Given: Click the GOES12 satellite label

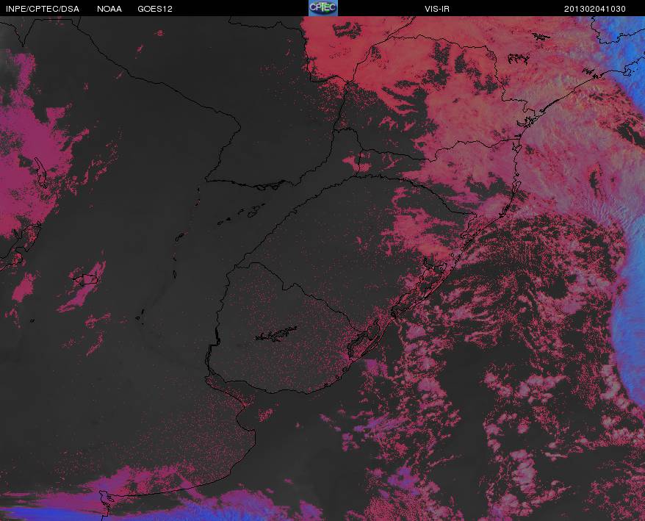Looking at the screenshot, I should [155, 9].
